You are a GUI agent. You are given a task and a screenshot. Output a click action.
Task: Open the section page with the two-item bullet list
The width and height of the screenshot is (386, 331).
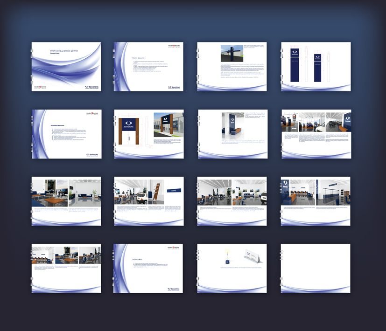coord(149,268)
